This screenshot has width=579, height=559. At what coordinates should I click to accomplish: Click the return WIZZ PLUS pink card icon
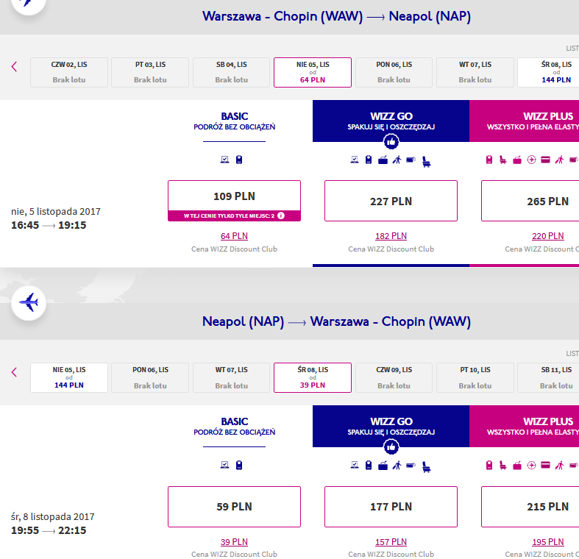[x=545, y=465]
